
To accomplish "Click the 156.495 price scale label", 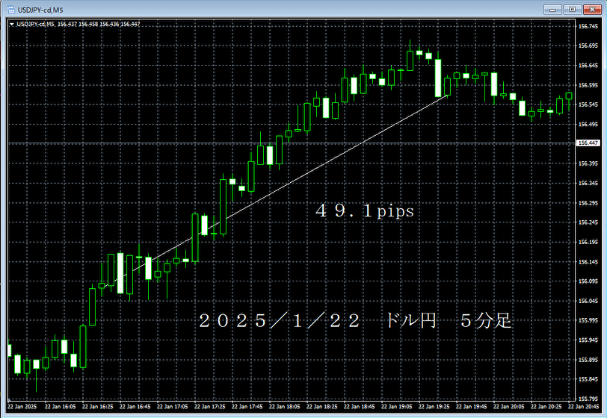I will tap(588, 124).
